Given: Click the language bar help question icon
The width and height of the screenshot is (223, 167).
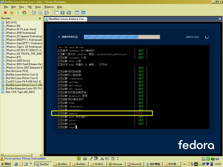Looking at the screenshot, I should coord(113,158).
